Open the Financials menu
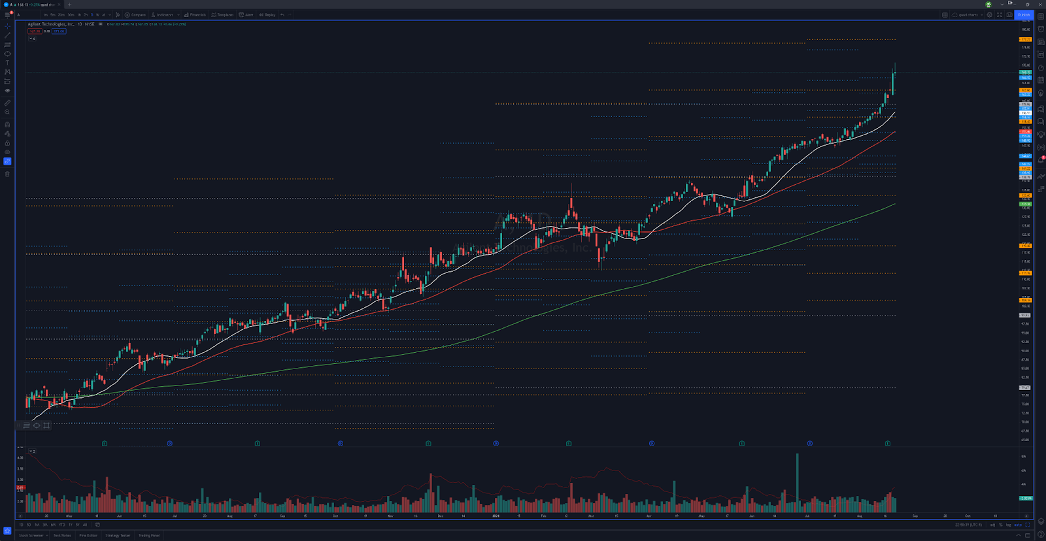Viewport: 1046px width, 541px height. 195,15
